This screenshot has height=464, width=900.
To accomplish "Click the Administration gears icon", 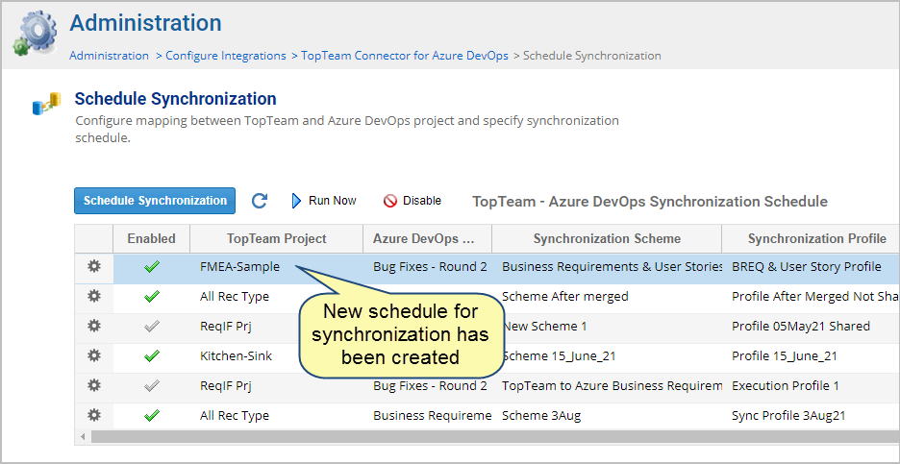I will pos(35,34).
